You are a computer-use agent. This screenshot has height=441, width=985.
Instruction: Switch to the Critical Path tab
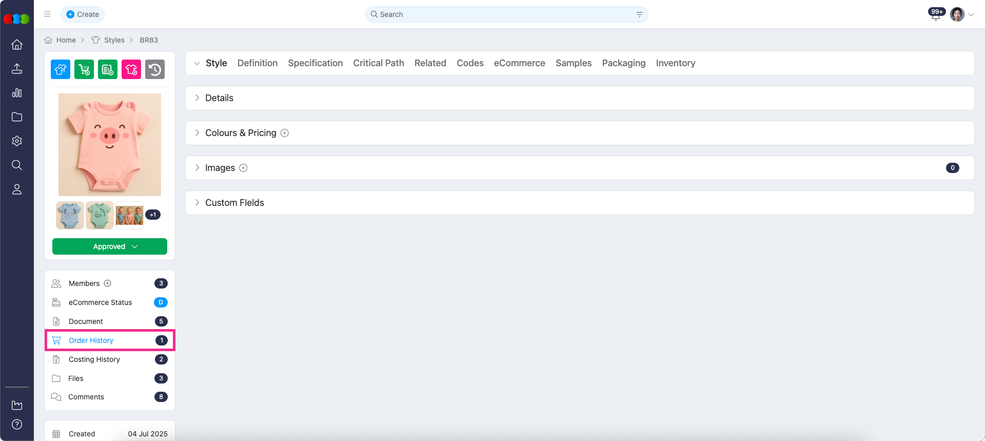[379, 63]
